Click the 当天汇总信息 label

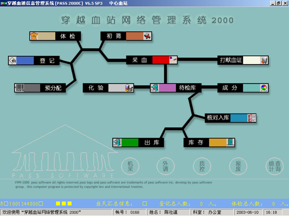click(x=114, y=203)
